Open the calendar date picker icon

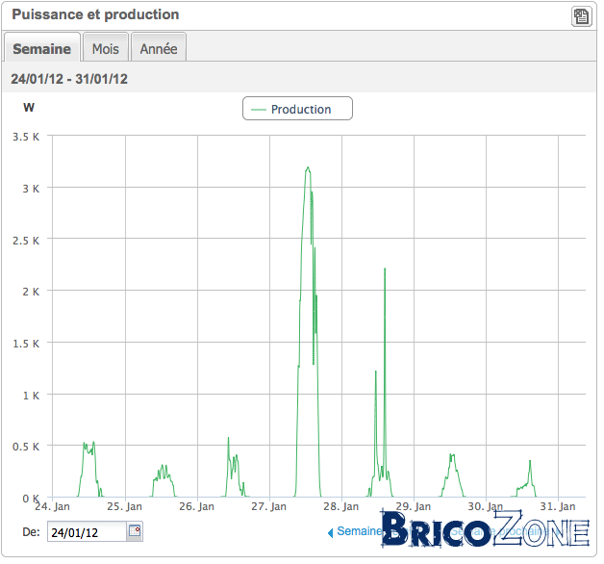pyautogui.click(x=135, y=531)
